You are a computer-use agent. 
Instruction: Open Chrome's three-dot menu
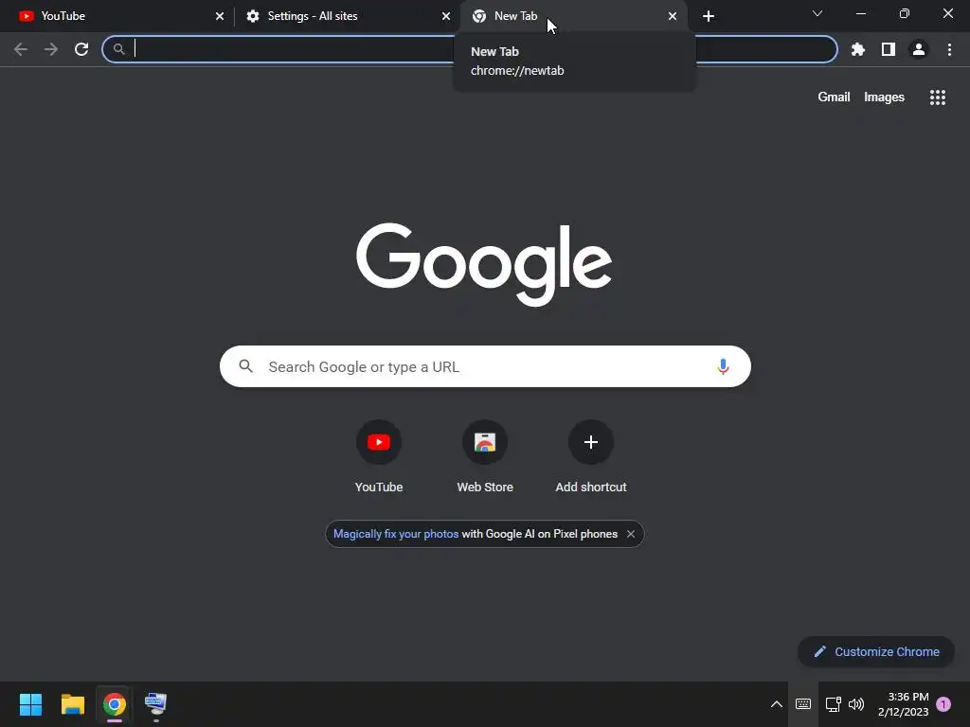pyautogui.click(x=949, y=49)
